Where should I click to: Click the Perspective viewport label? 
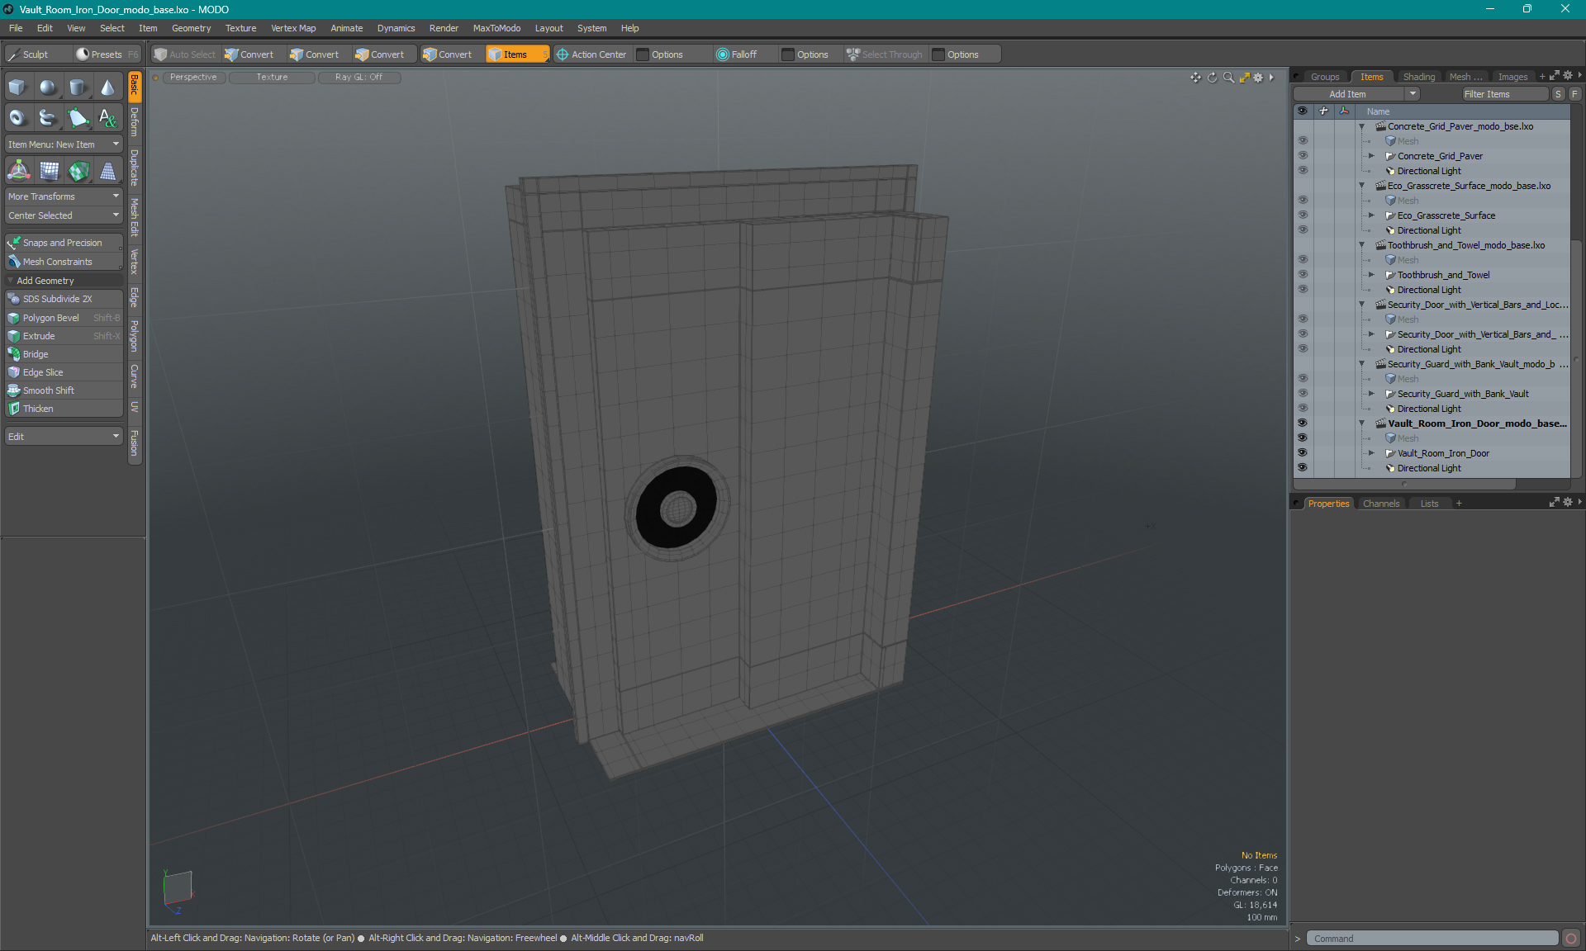tap(193, 78)
